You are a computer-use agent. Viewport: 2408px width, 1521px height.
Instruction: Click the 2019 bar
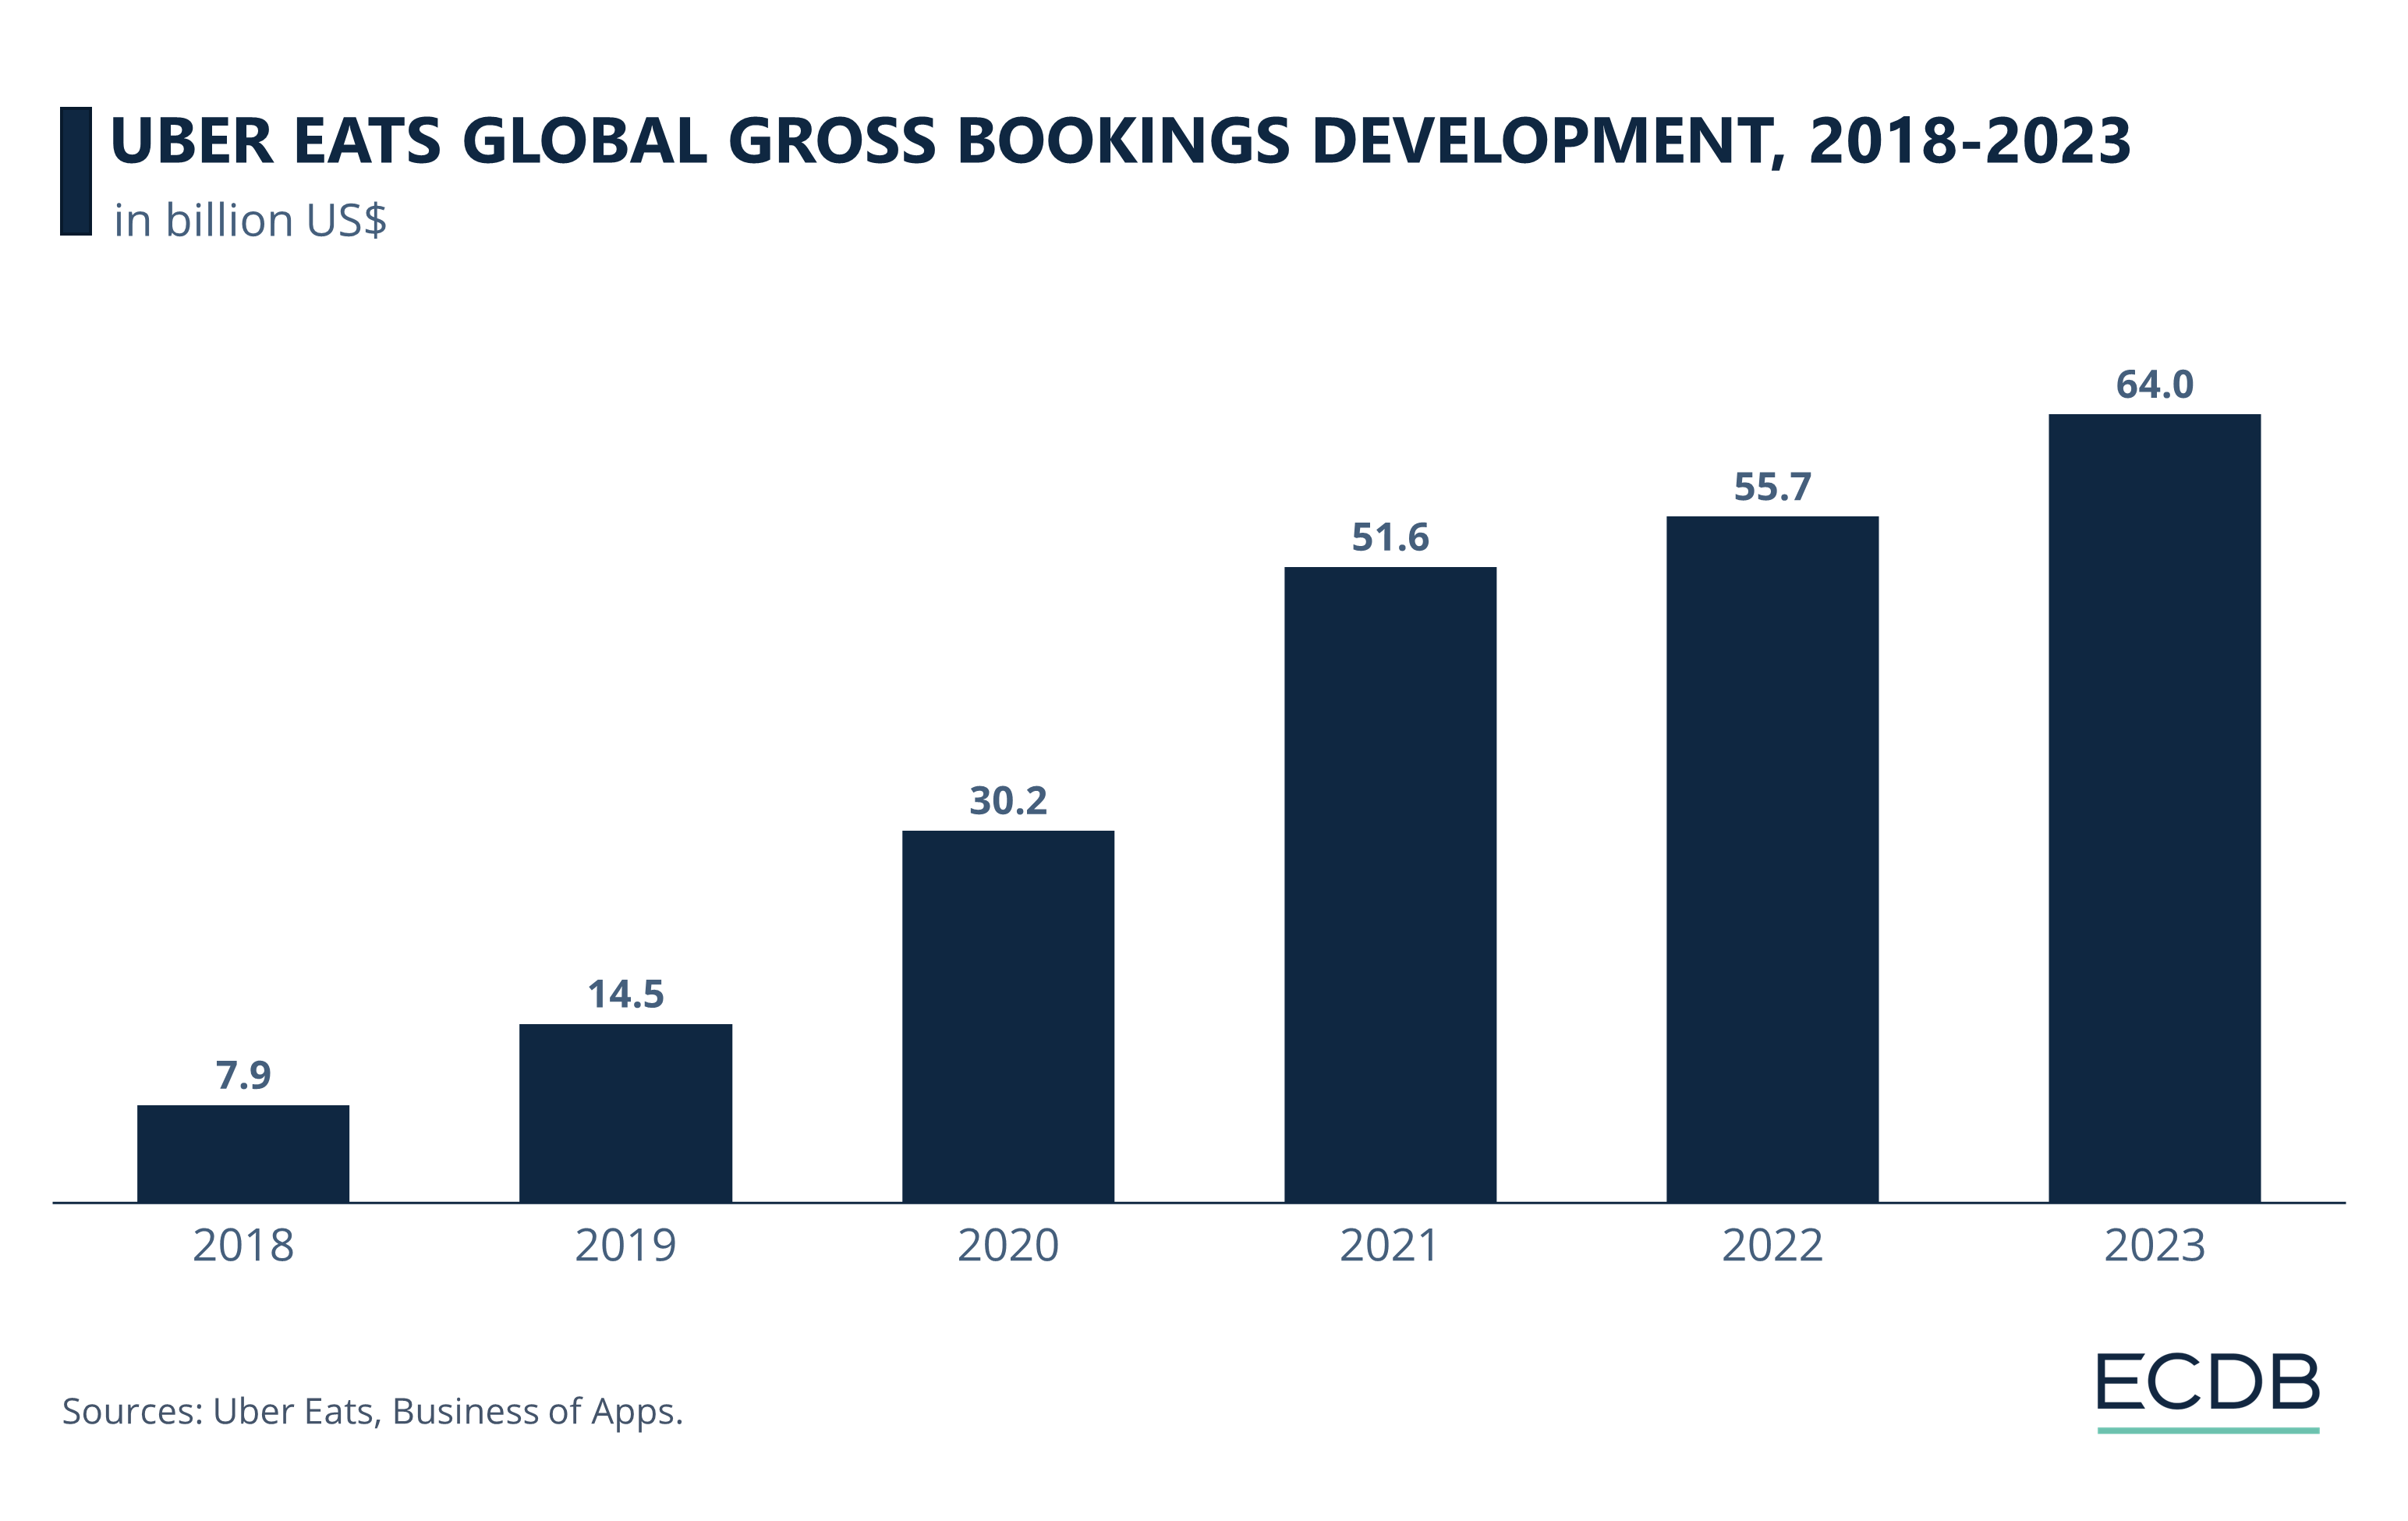625,1112
